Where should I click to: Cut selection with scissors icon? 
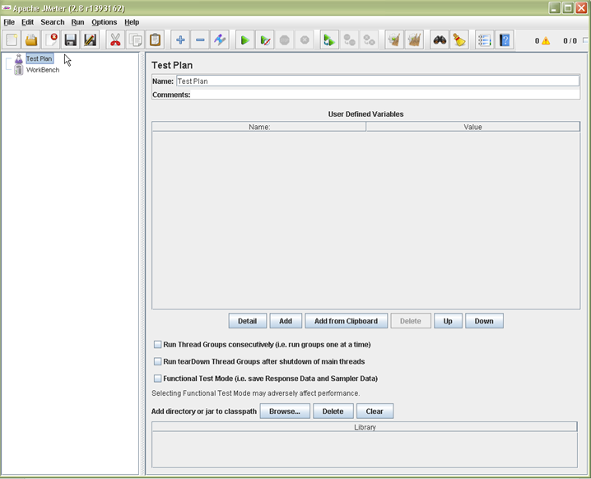pos(115,40)
